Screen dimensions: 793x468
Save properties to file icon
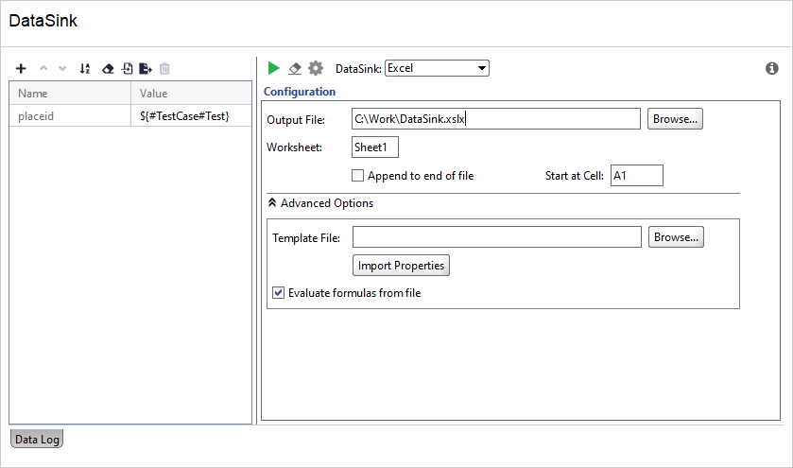[146, 68]
